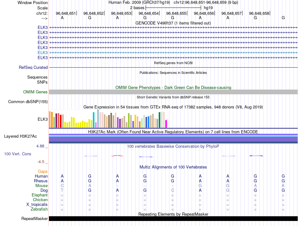Click the magenta bar in GTEx expression chart
This screenshot has height=226, width=298.
[166, 124]
